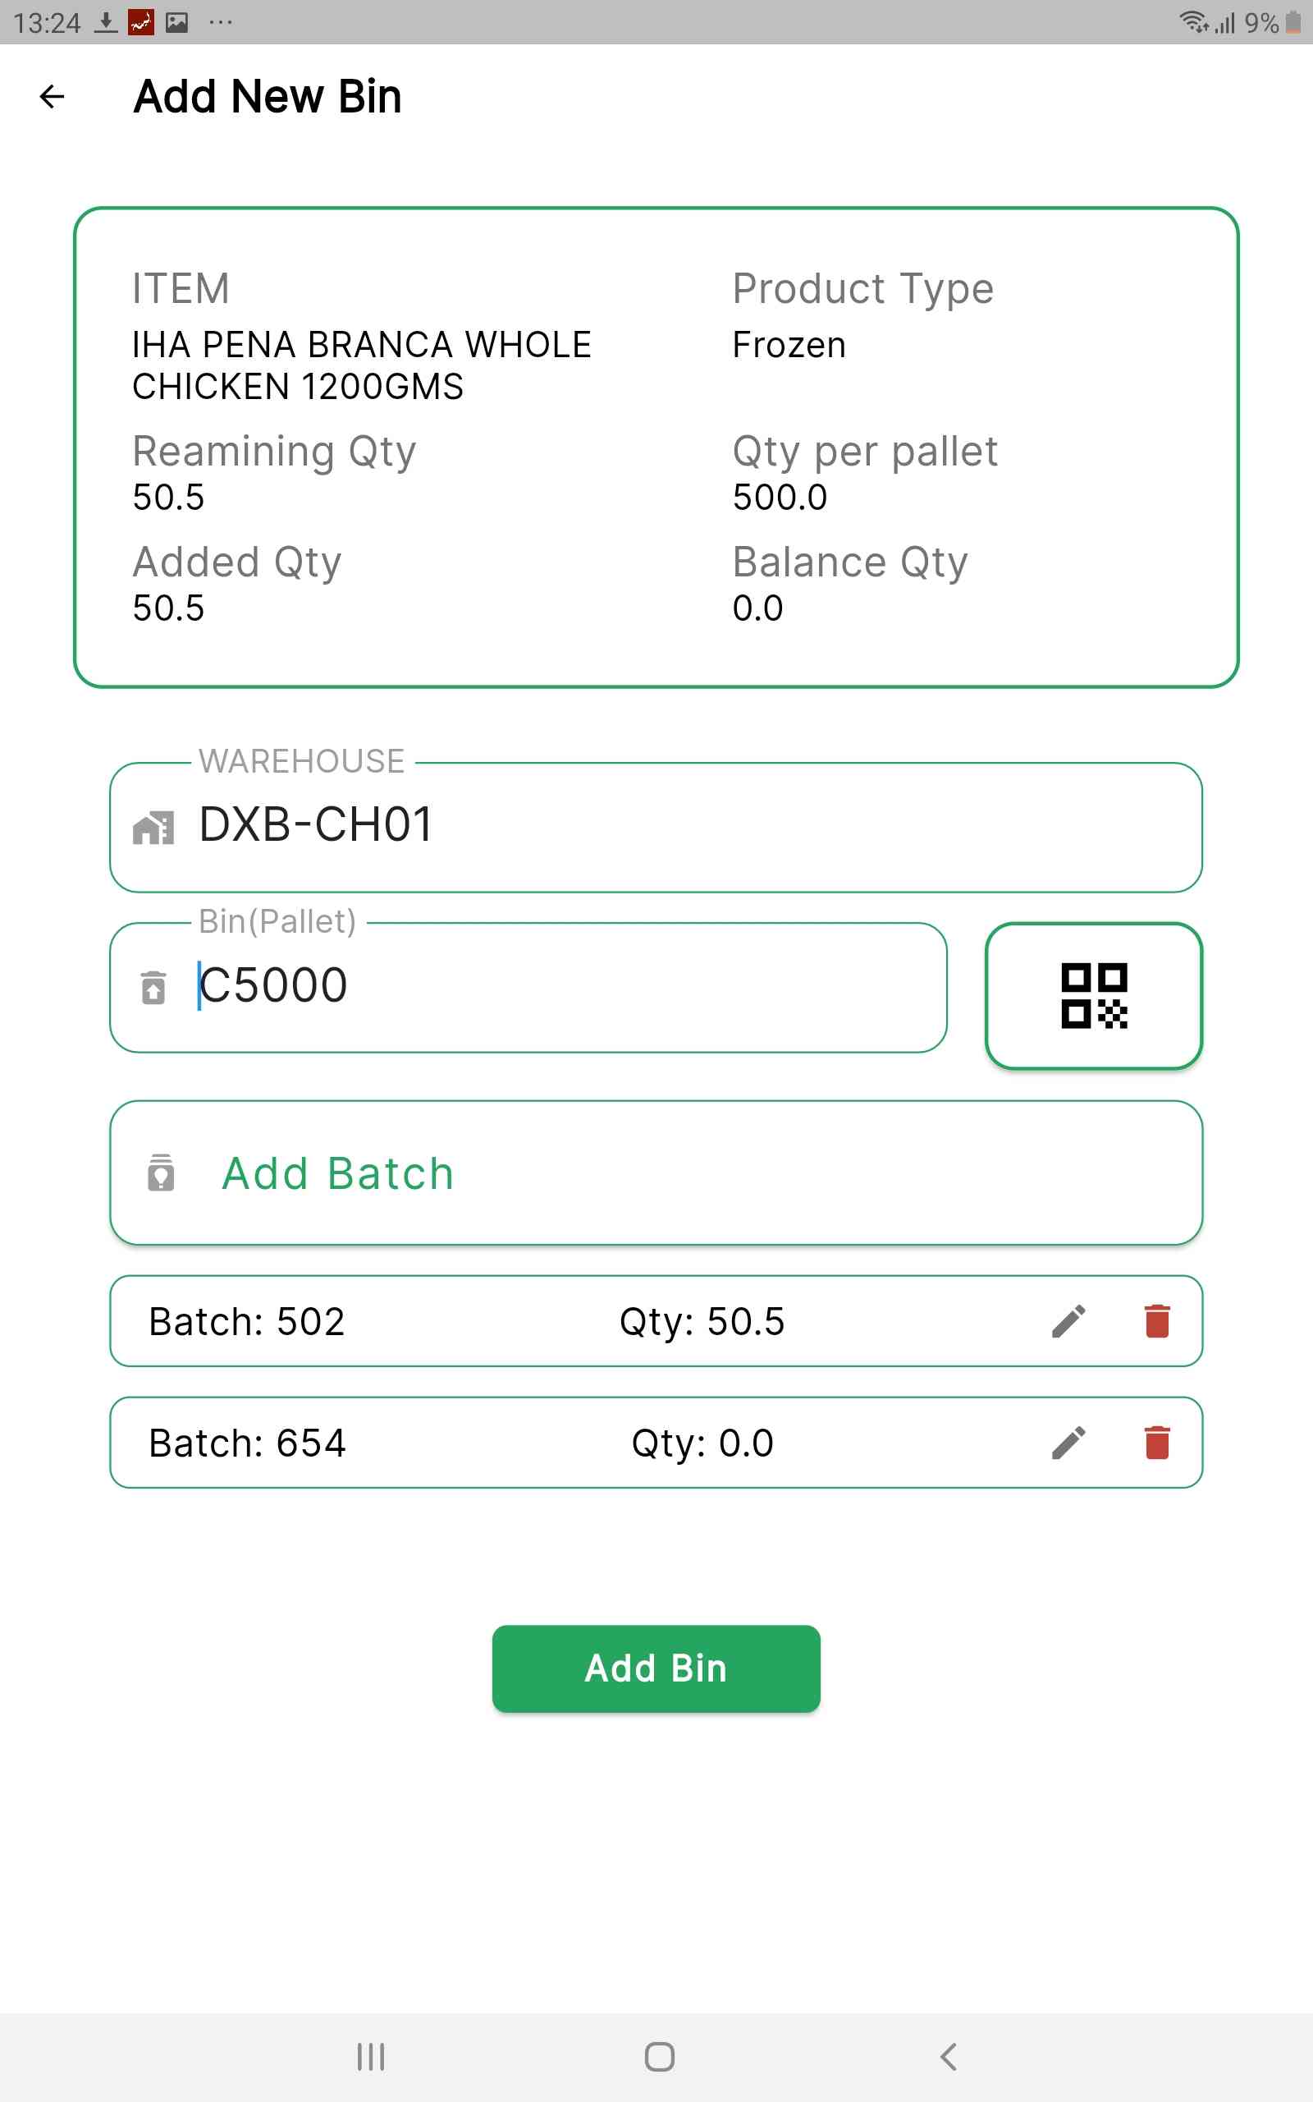
Task: Open Android recent apps button
Action: click(371, 2056)
